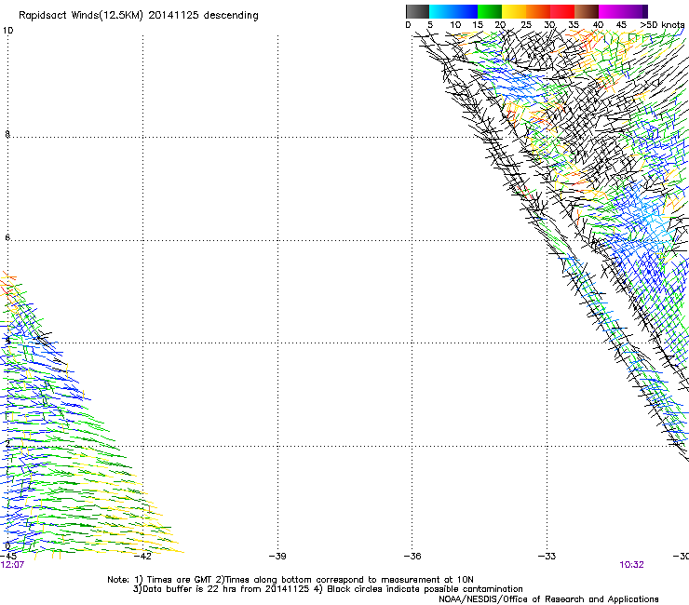Click the legend tick label '25'

click(x=525, y=25)
